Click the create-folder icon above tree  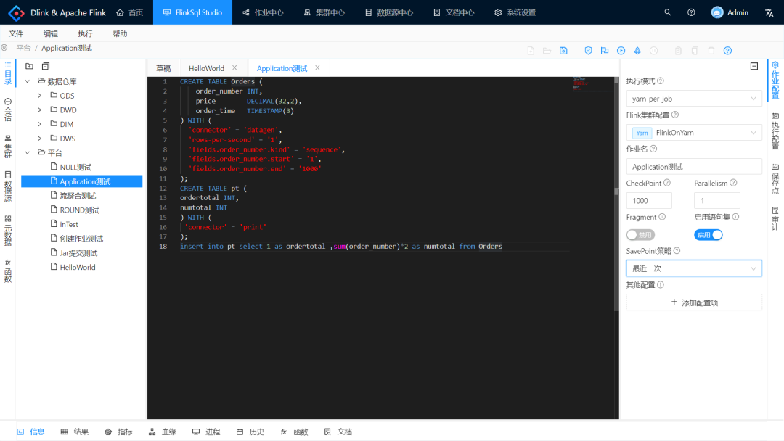(30, 66)
